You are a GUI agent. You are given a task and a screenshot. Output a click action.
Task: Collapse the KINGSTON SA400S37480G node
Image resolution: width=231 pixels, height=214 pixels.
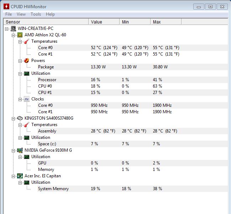[x=14, y=119]
